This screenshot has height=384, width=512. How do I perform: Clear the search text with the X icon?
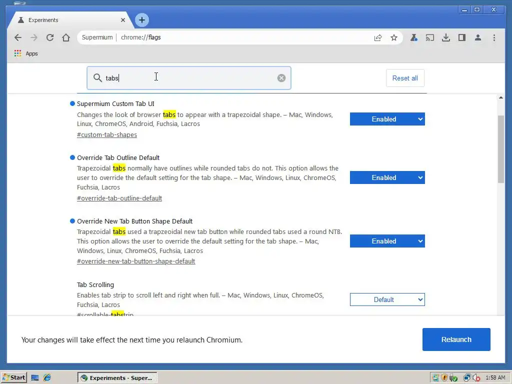[281, 78]
